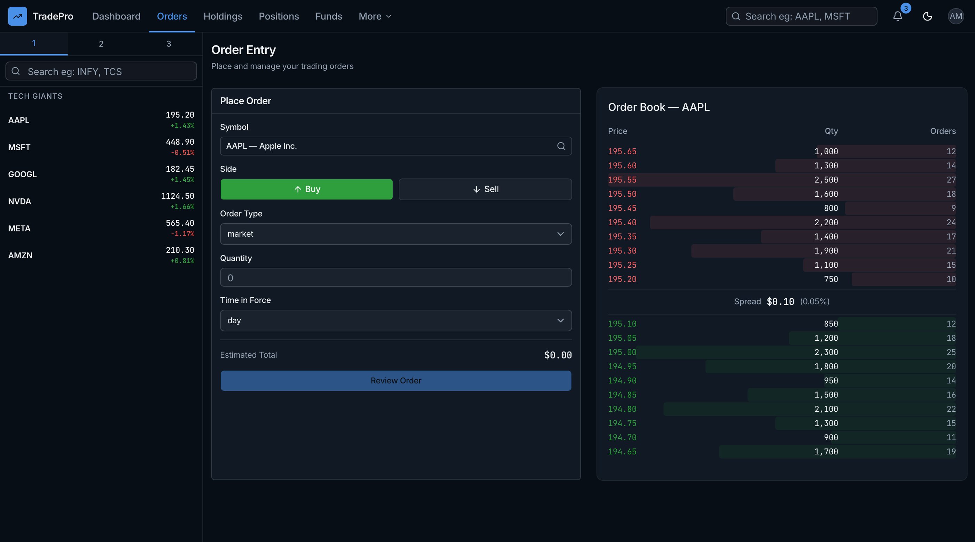Click bid price 195.10
The image size is (975, 542).
[622, 324]
